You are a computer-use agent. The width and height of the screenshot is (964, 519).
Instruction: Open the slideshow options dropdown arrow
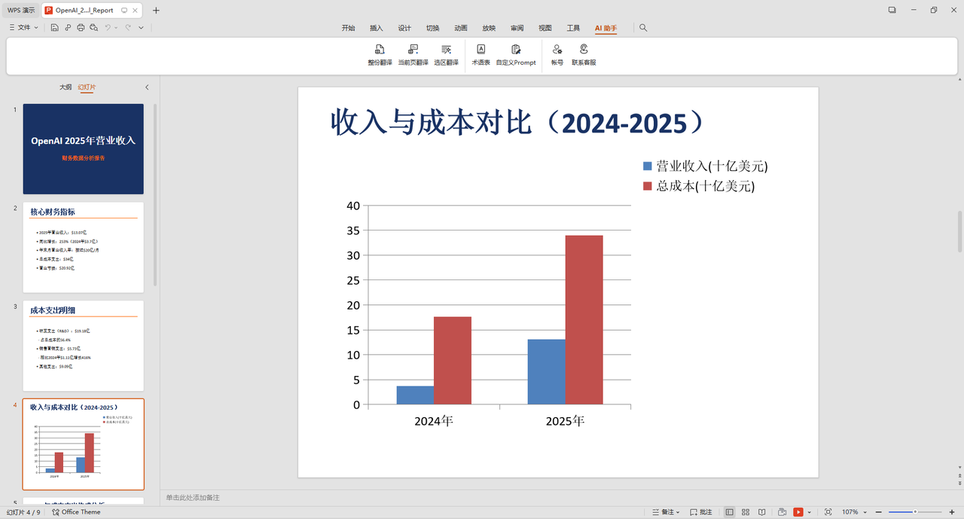tap(809, 512)
